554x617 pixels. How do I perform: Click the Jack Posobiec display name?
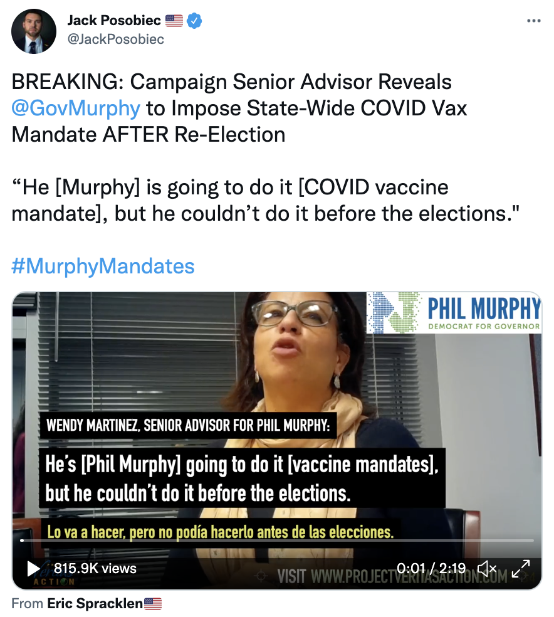[x=114, y=20]
